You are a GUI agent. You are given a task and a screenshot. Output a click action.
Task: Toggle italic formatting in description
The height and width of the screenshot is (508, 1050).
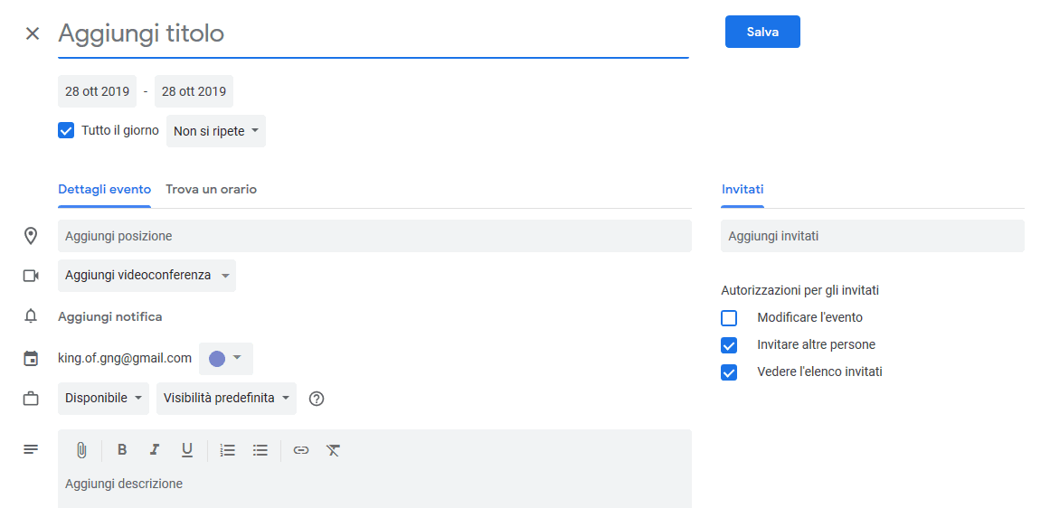point(155,450)
